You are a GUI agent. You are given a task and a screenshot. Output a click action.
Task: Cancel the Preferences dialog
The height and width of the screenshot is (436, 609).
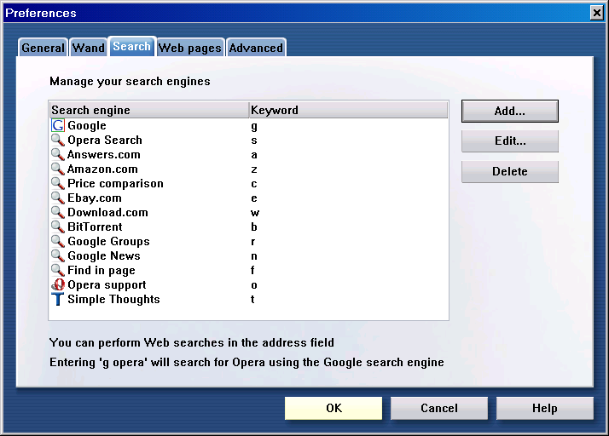[x=439, y=408]
